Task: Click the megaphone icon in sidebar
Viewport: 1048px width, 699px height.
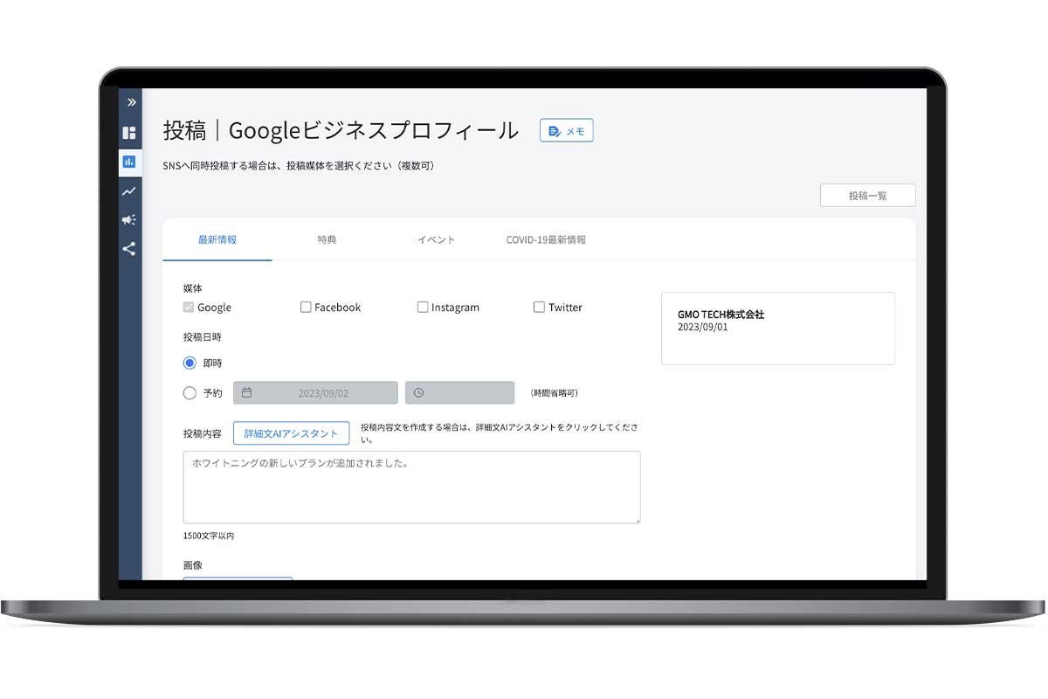Action: (129, 220)
